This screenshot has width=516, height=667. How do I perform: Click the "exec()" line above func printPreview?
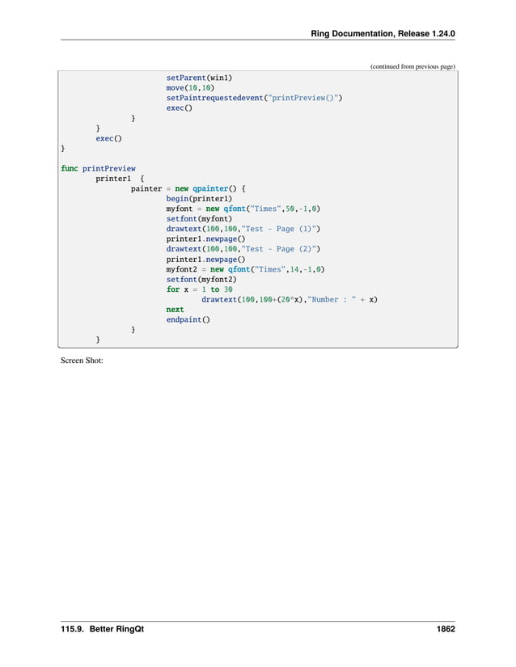(x=108, y=139)
